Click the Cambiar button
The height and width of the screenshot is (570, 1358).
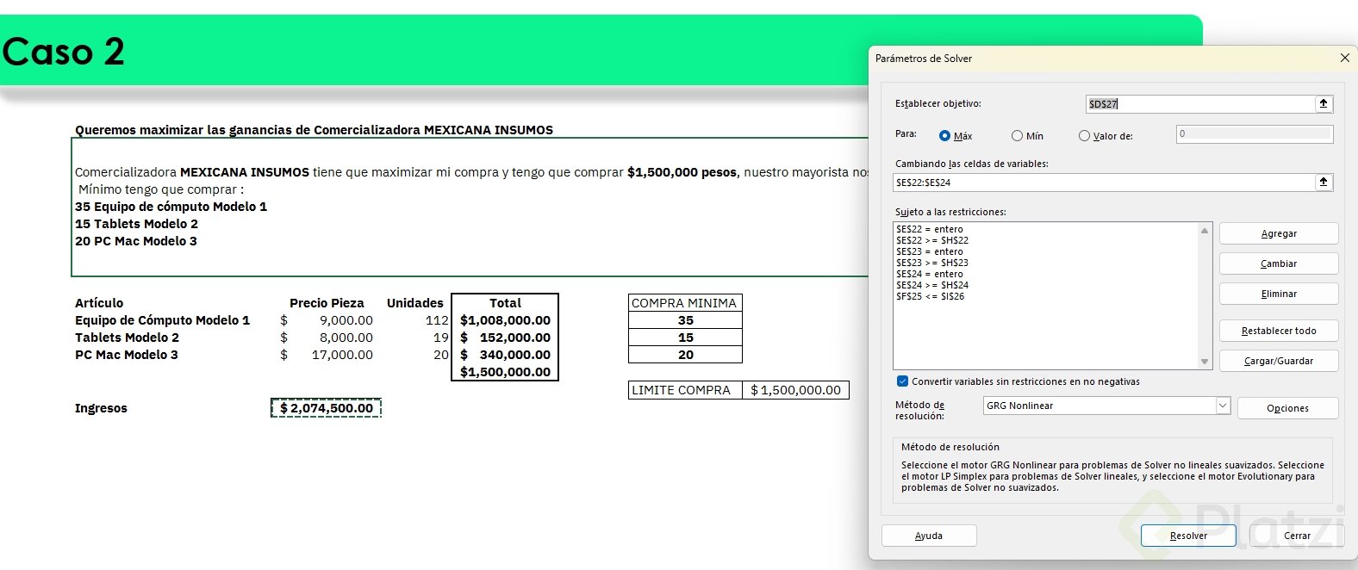tap(1279, 263)
